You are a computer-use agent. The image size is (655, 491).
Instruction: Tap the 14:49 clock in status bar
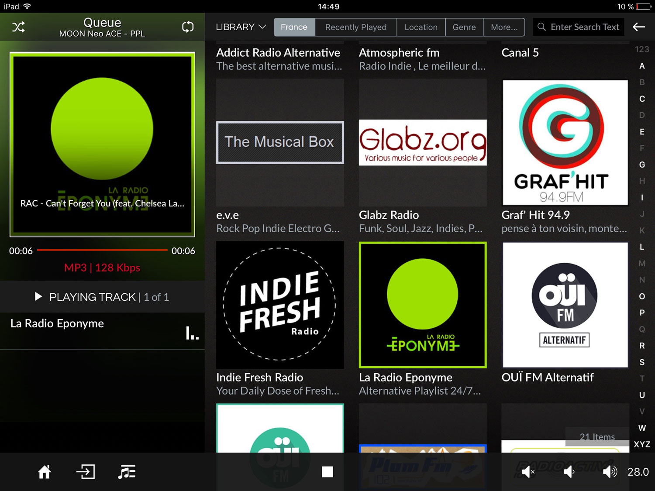point(328,7)
